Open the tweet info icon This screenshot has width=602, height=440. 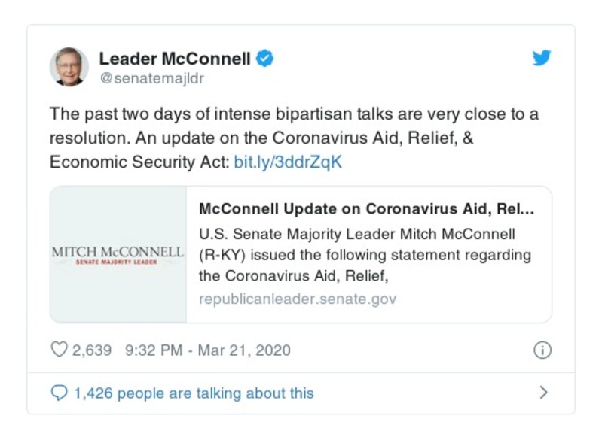(x=542, y=350)
